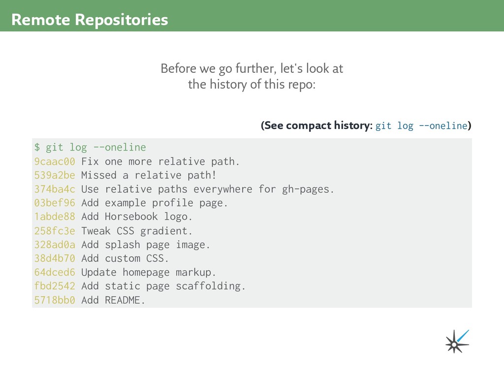This screenshot has width=504, height=378.
Task: Select commit hash 03bef96
Action: (55, 203)
